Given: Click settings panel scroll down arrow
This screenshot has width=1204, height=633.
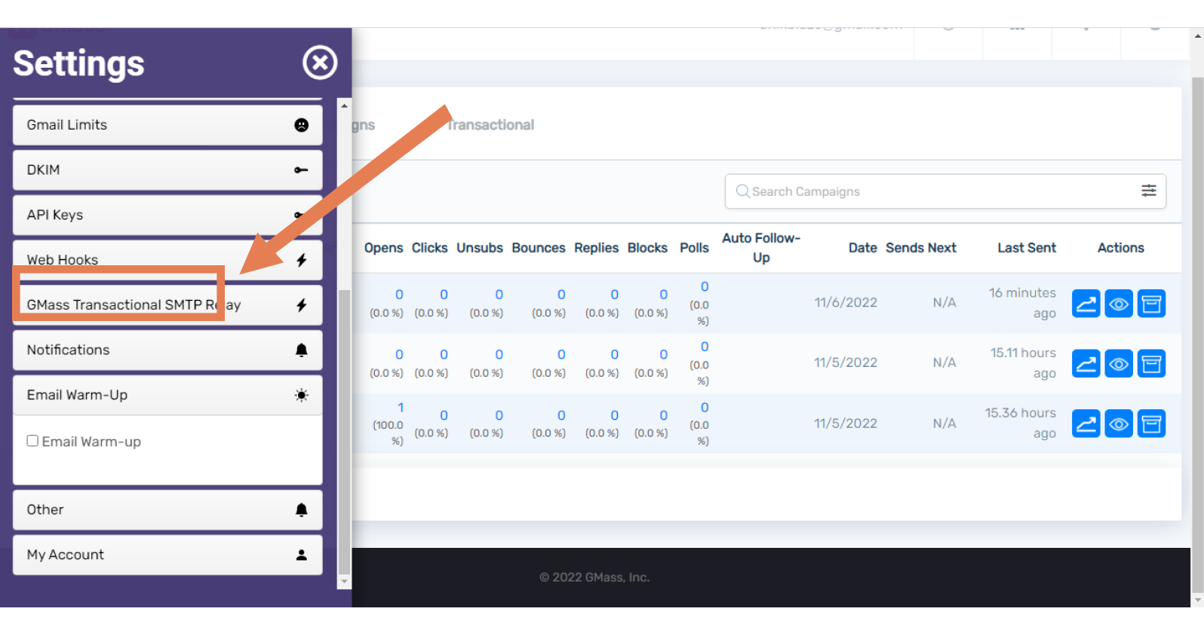Looking at the screenshot, I should [344, 582].
